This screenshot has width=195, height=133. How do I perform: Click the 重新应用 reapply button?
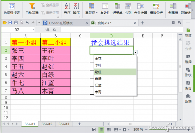(x=50, y=13)
